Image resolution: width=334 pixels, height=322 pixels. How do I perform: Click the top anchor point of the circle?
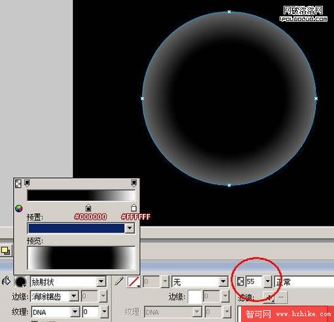229,12
